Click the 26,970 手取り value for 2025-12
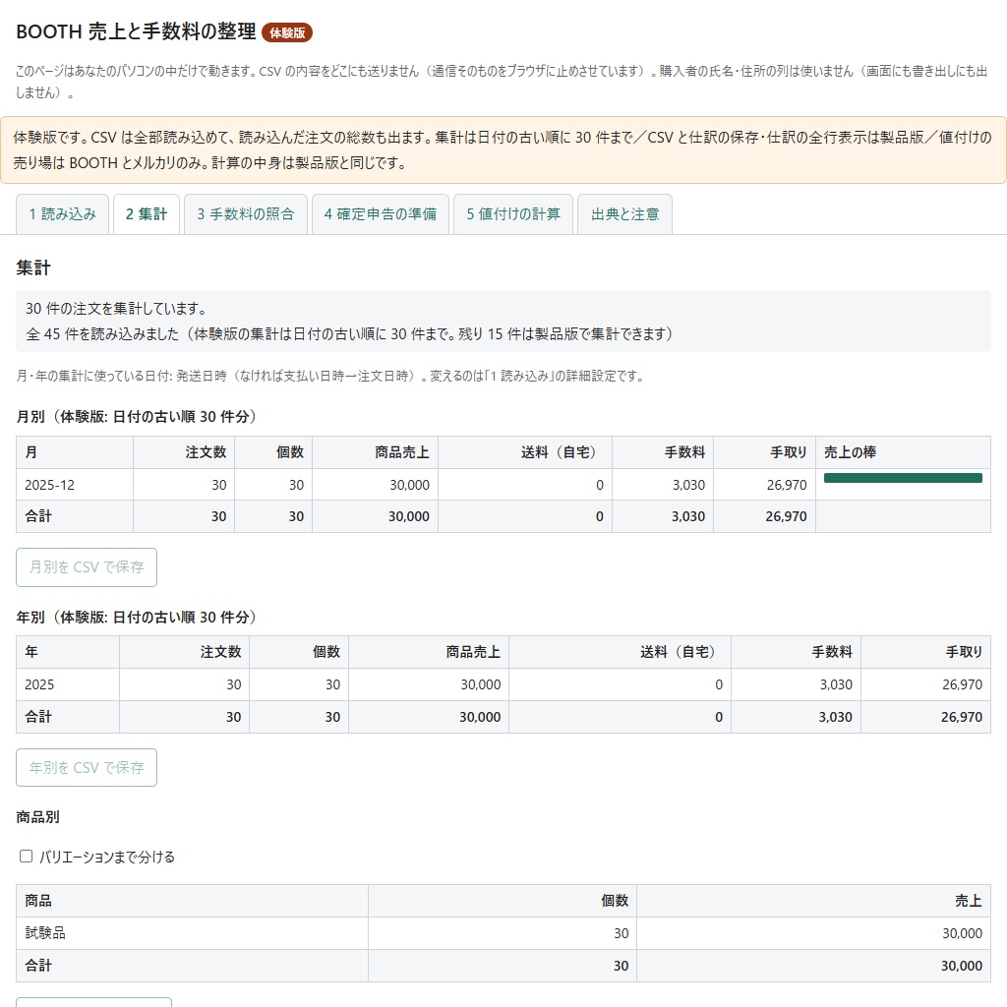 coord(786,485)
